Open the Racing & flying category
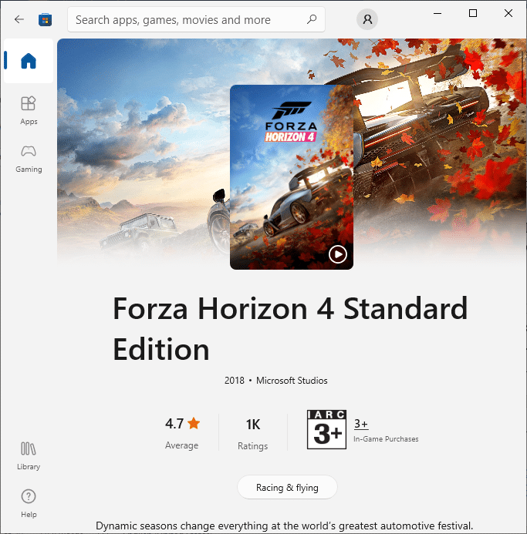 pyautogui.click(x=287, y=487)
